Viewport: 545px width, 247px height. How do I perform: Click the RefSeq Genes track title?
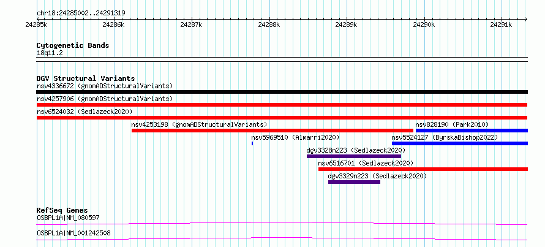tap(62, 210)
